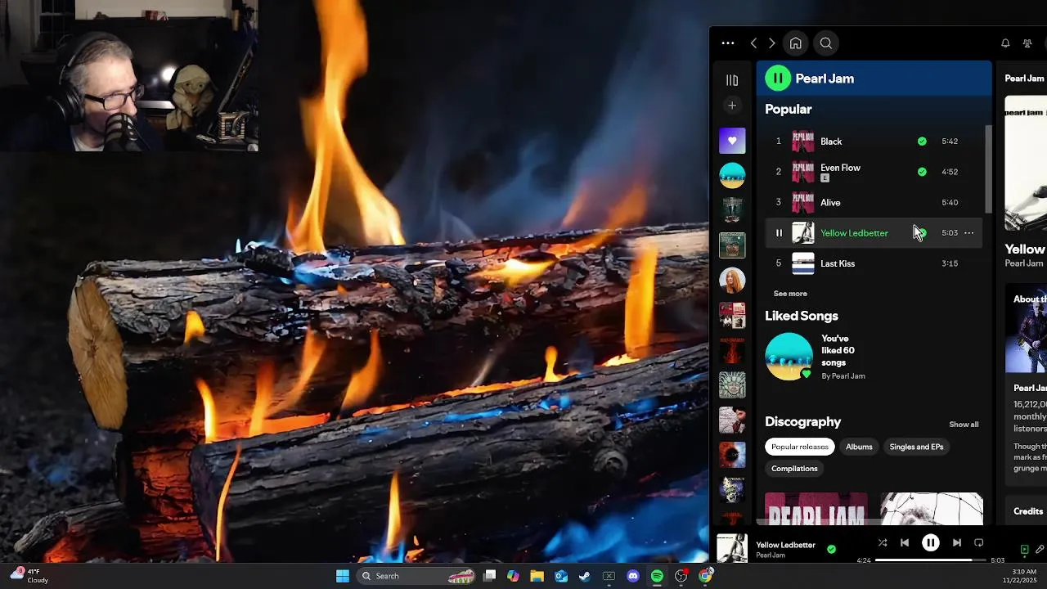
Task: Open the notifications bell in Spotify
Action: tap(1005, 43)
